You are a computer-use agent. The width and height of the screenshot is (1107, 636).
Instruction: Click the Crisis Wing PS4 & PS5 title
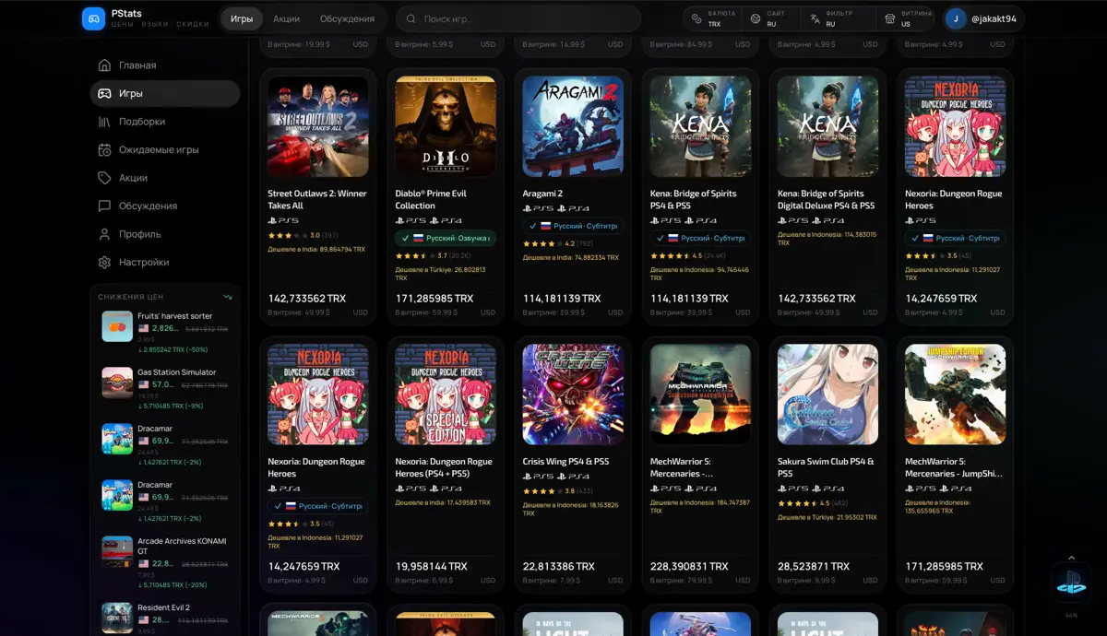pos(565,462)
